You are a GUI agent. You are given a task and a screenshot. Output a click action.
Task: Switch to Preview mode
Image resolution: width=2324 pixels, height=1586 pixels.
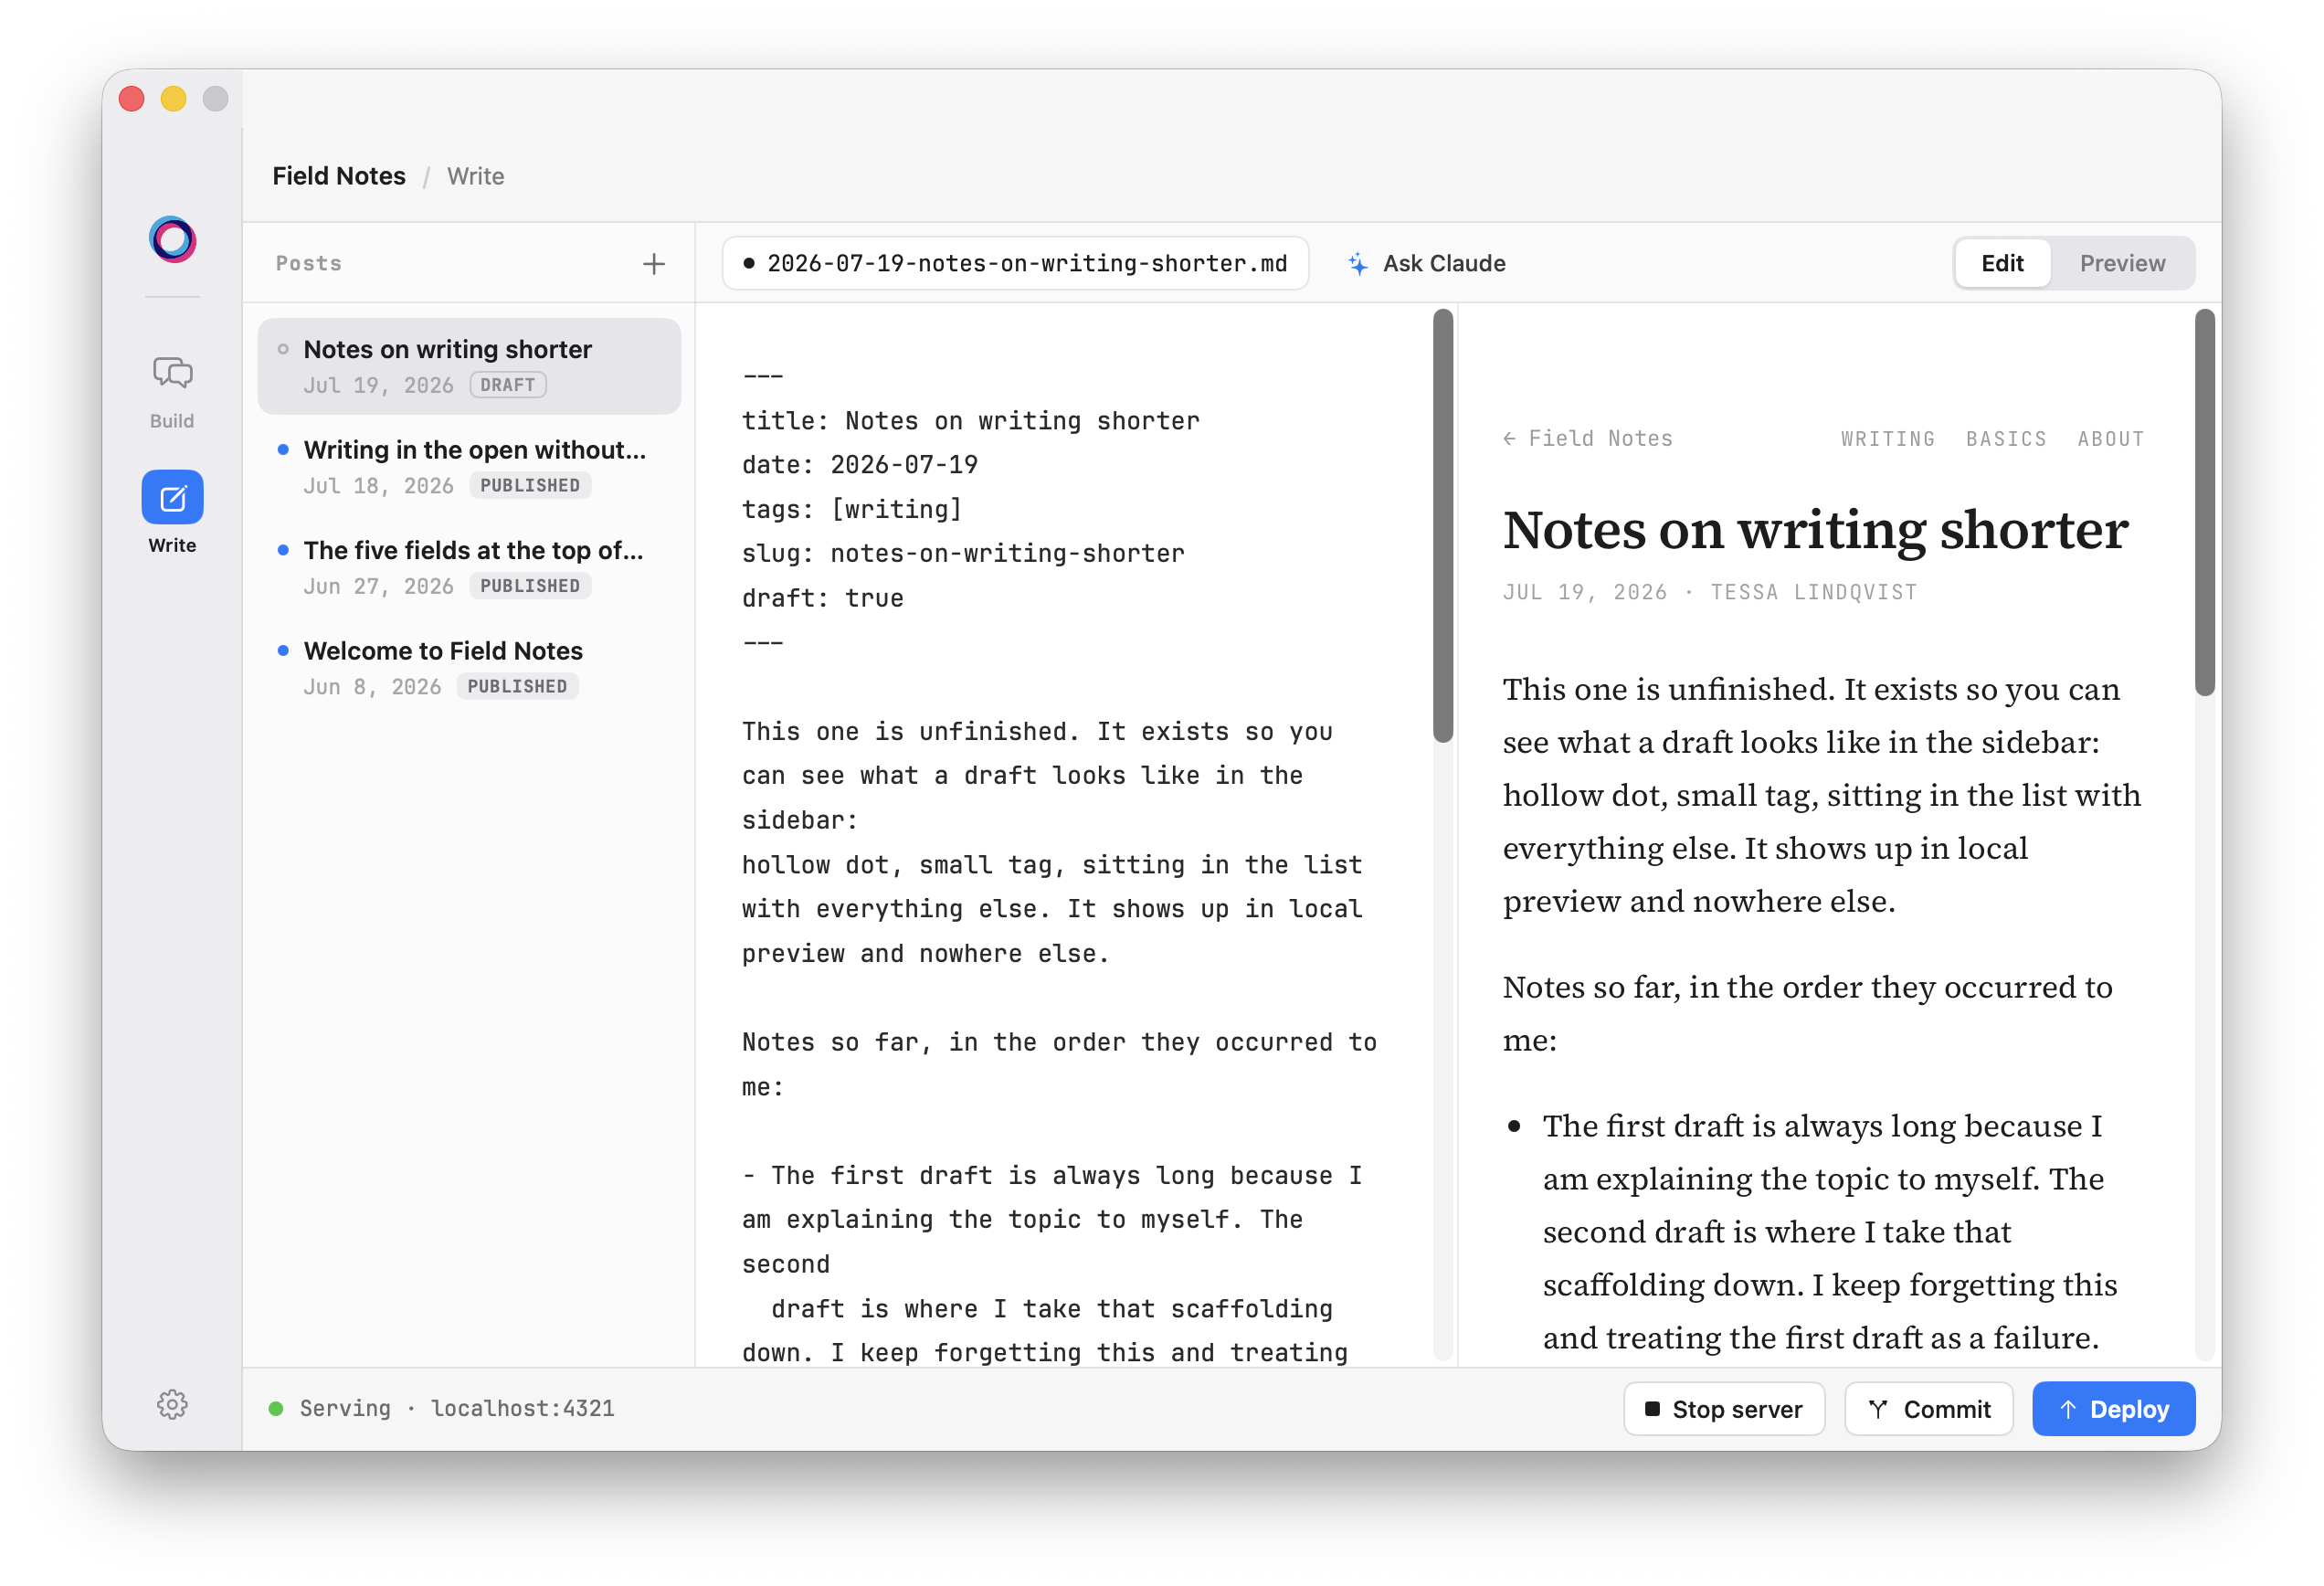pos(2122,263)
